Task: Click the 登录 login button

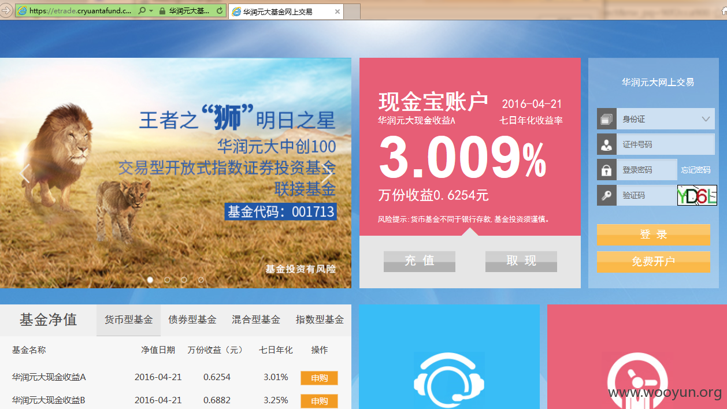Action: pyautogui.click(x=654, y=235)
